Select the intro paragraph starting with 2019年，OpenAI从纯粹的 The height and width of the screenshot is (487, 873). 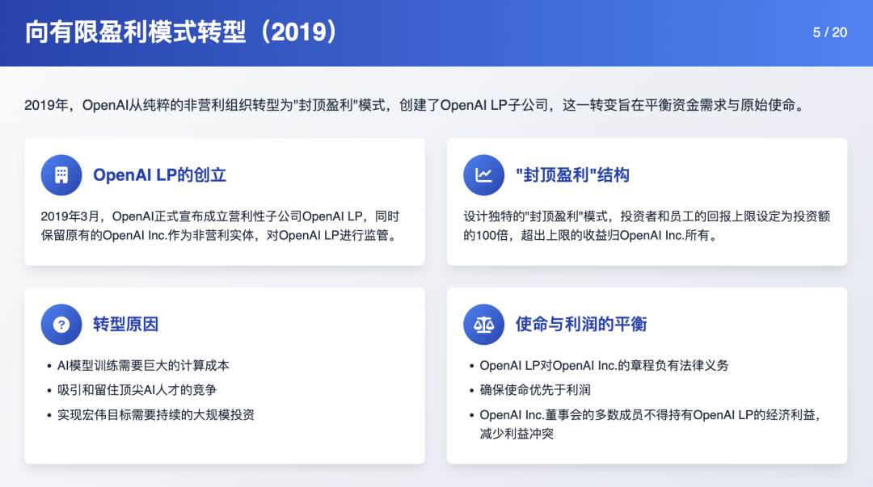coord(415,105)
